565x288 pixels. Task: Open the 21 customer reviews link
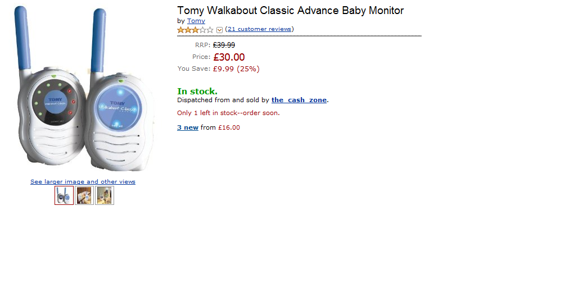[259, 29]
